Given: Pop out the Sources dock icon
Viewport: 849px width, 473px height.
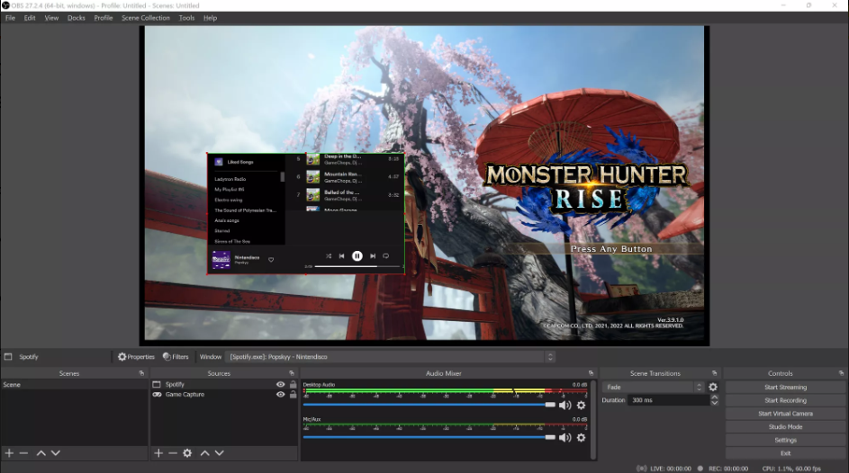Looking at the screenshot, I should [292, 373].
